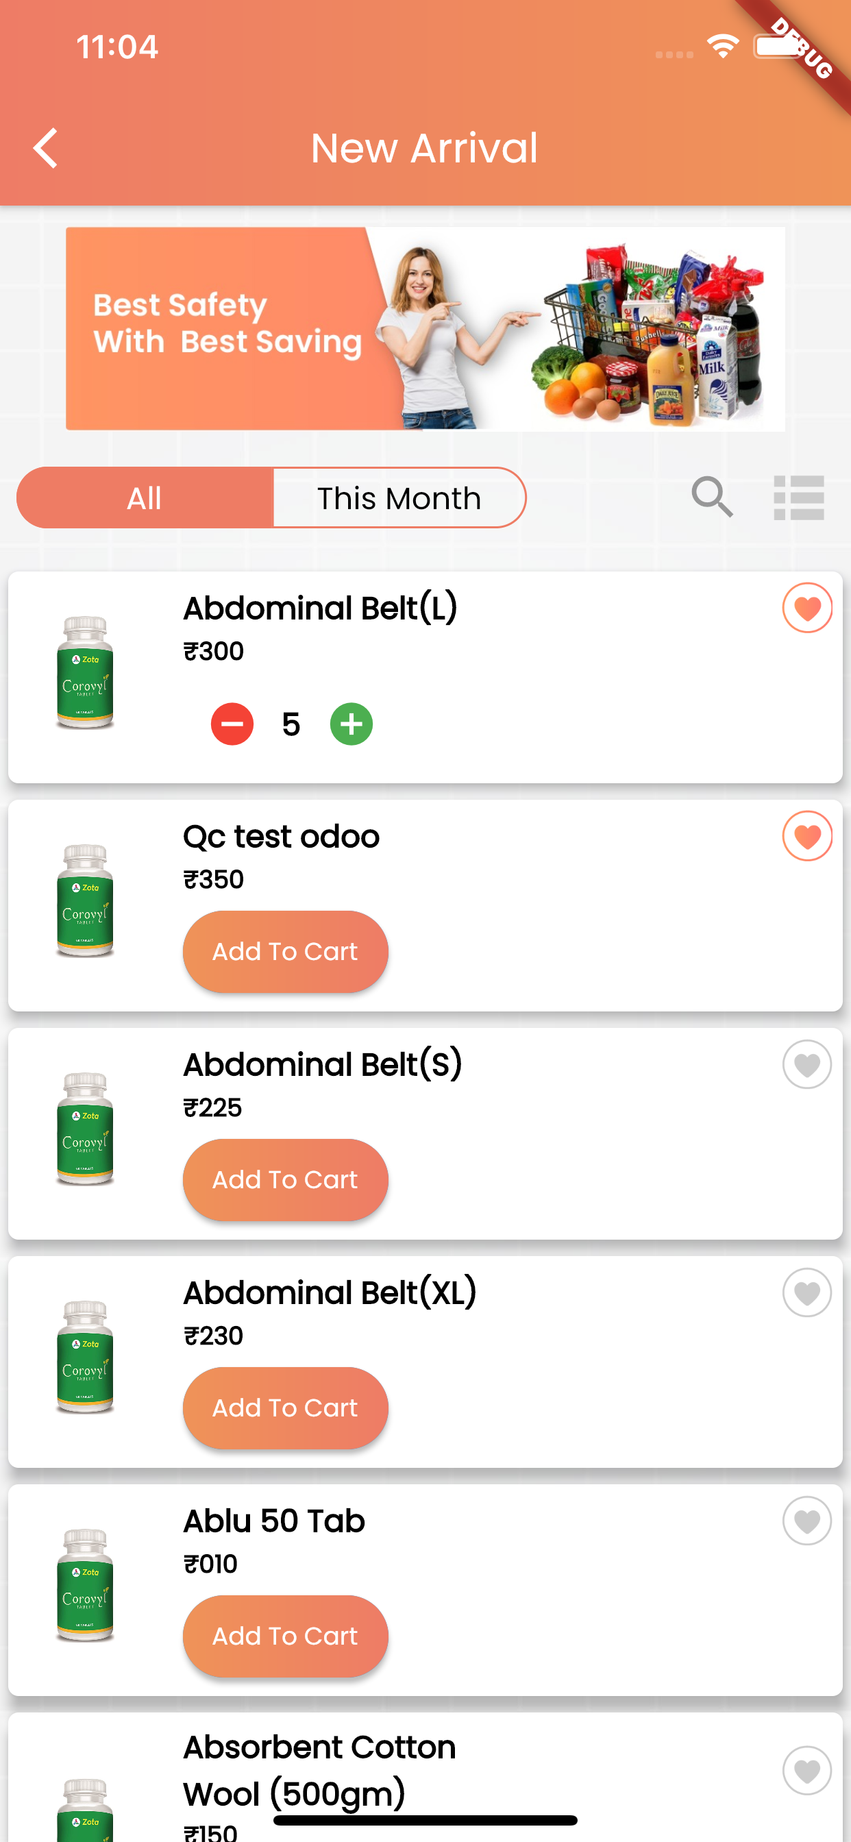This screenshot has width=851, height=1842.
Task: Select the All filter tab
Action: (x=145, y=498)
